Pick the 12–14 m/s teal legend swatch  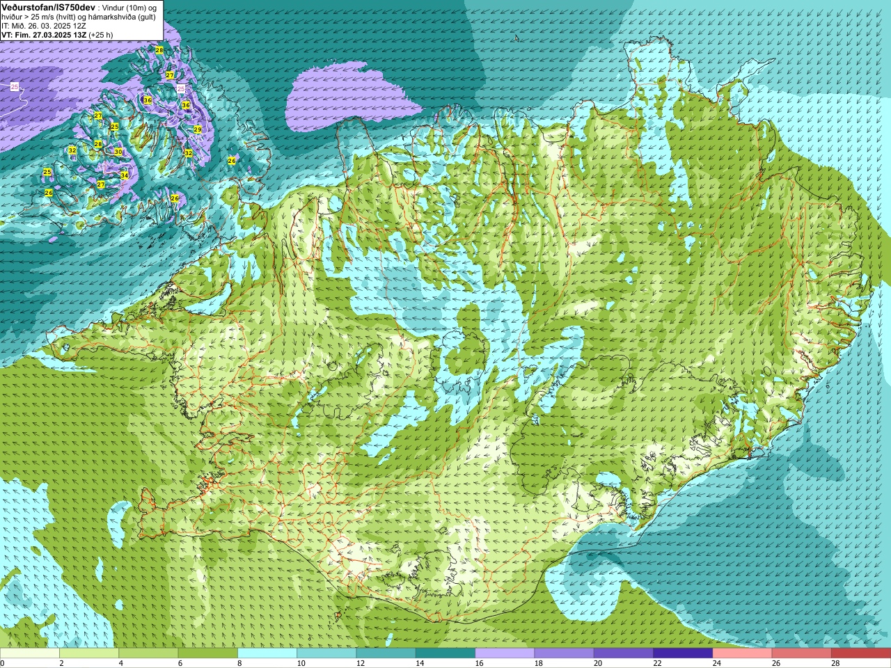[386, 653]
